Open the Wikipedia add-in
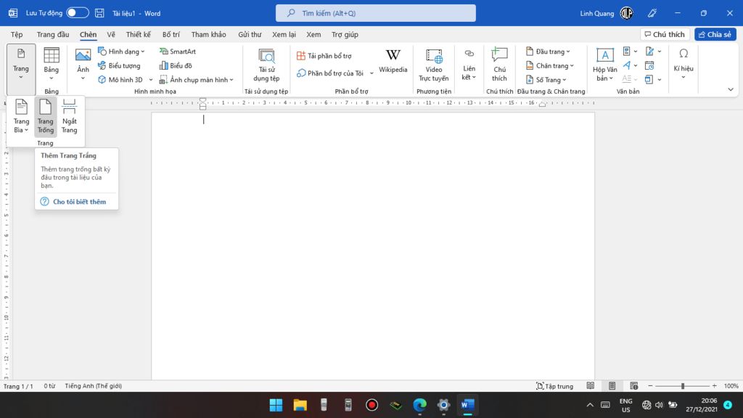Image resolution: width=743 pixels, height=418 pixels. (x=393, y=61)
